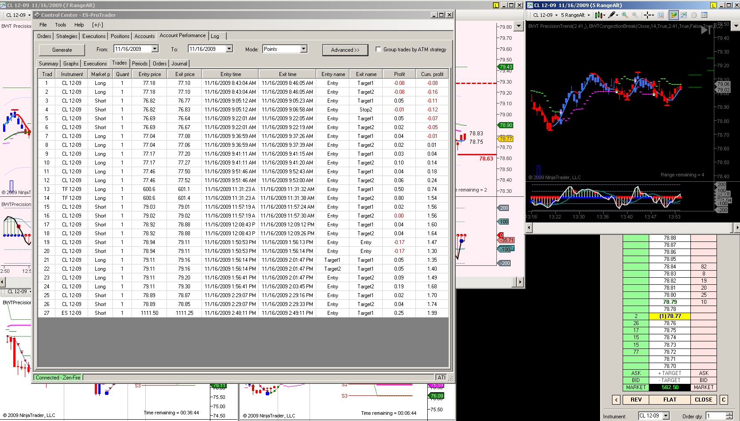This screenshot has height=421, width=740.
Task: Click left arrow of 5 RangeAlt chart scrollbar
Action: [528, 228]
